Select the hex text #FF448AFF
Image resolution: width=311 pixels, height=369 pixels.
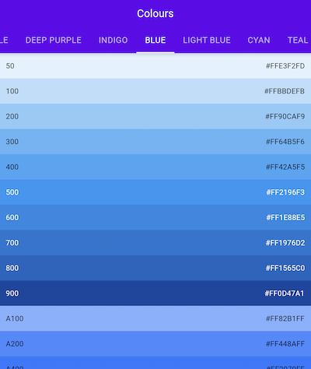point(285,344)
